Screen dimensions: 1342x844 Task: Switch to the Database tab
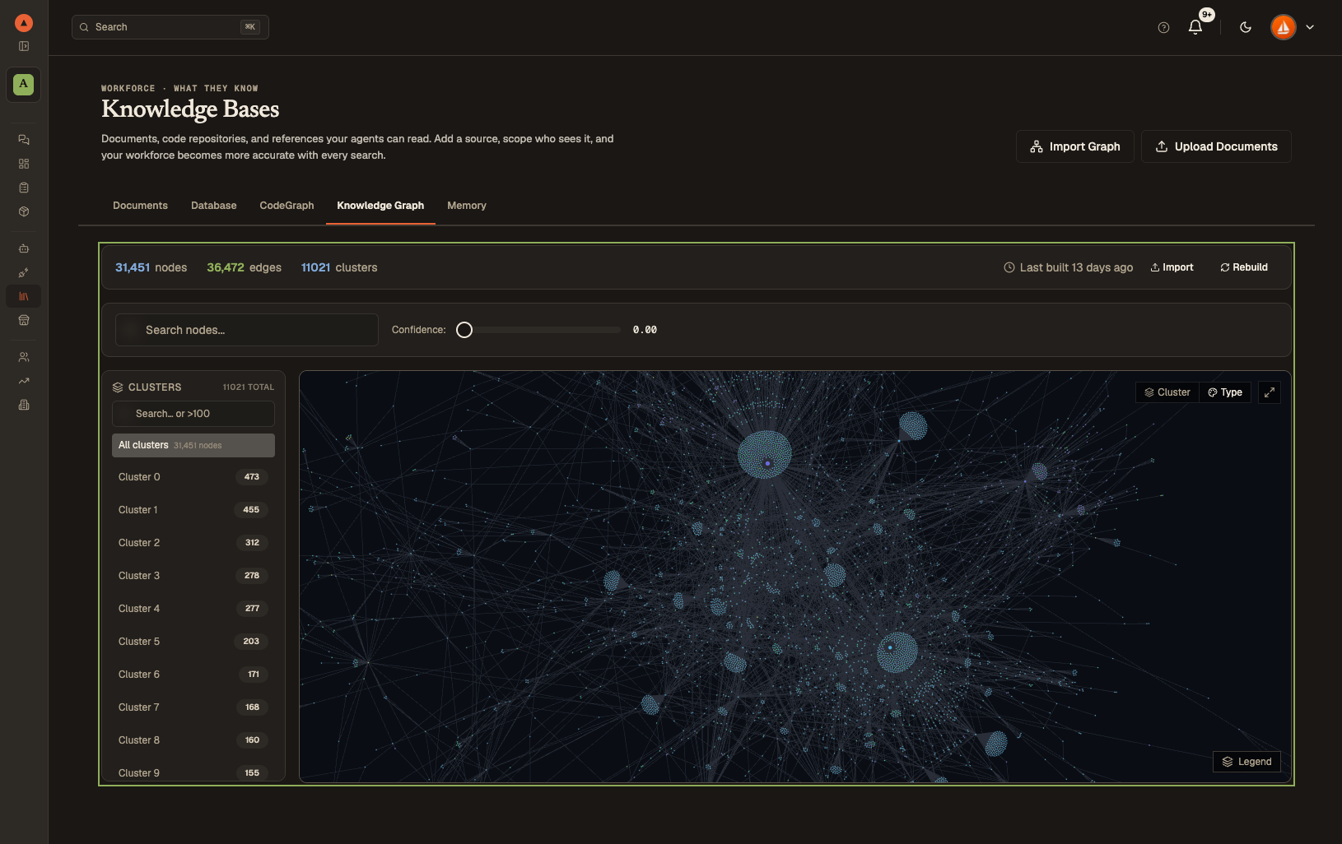point(214,206)
